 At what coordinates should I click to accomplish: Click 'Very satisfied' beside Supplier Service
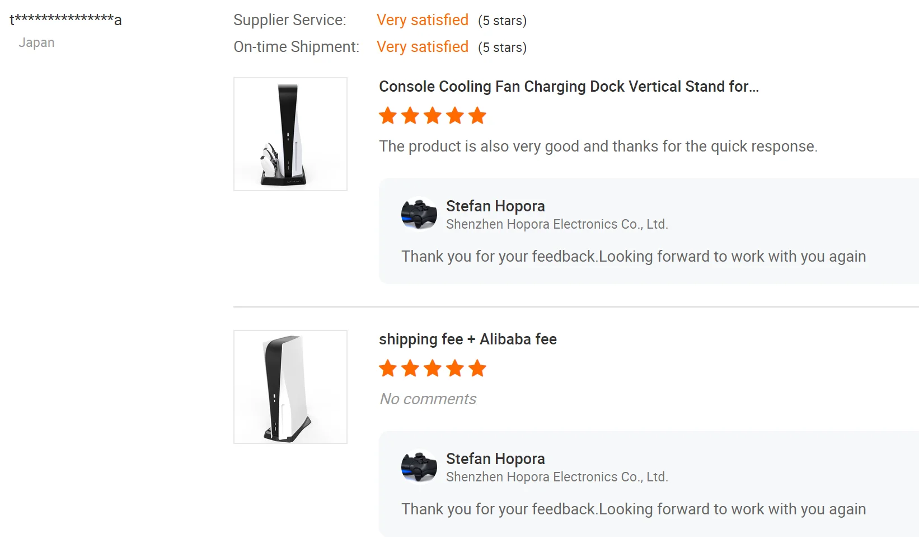423,20
